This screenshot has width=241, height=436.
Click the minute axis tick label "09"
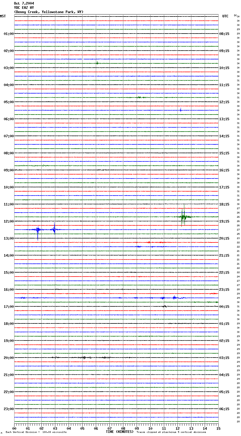[137, 428]
